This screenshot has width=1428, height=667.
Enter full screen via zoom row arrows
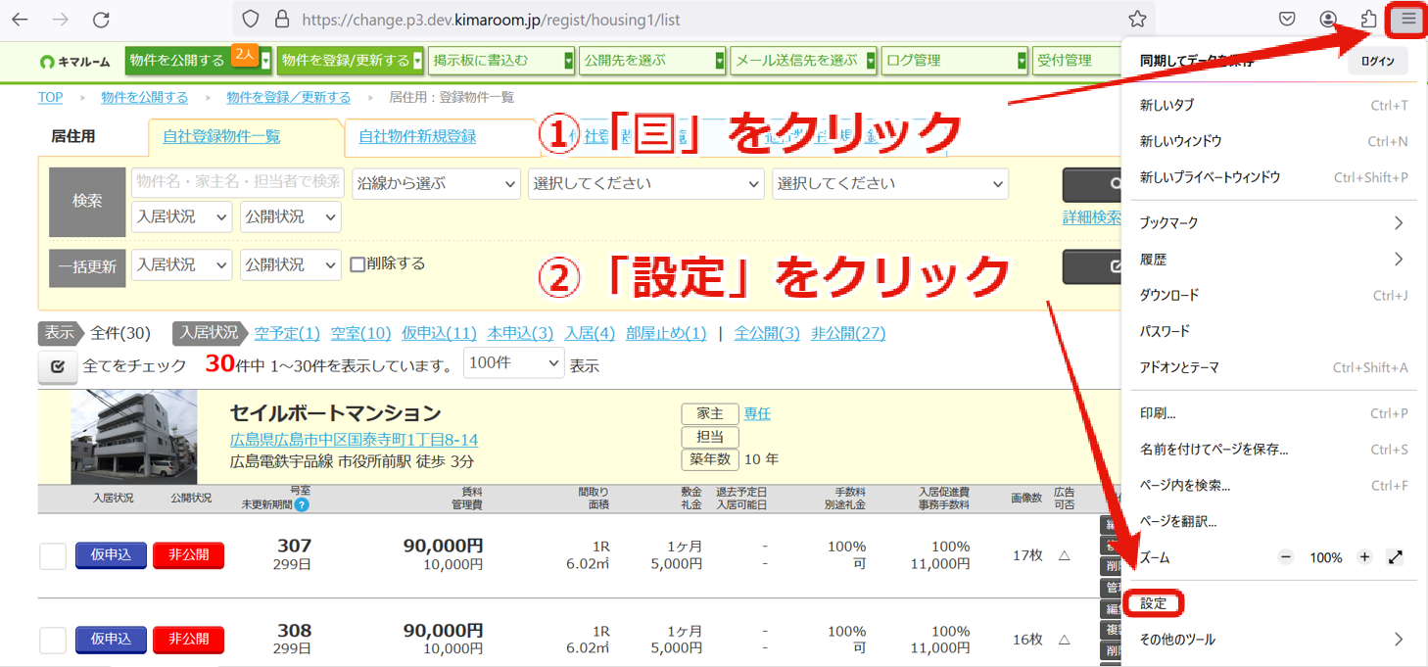pos(1396,557)
